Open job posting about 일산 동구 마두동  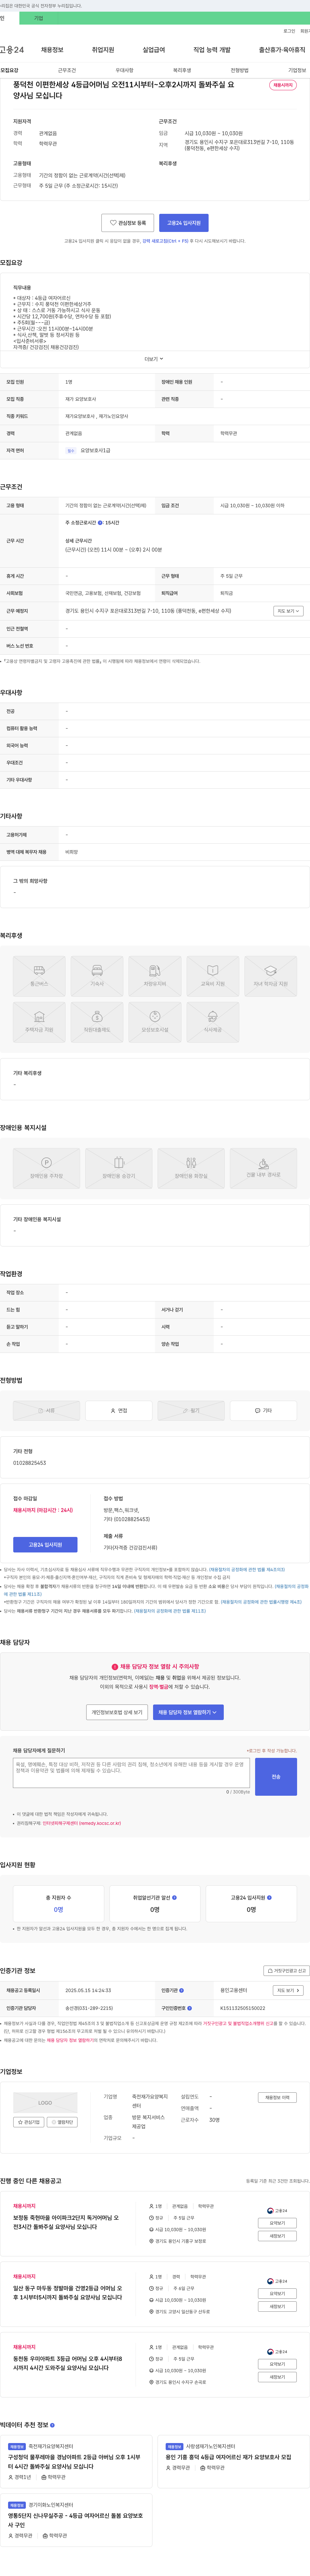pyautogui.click(x=68, y=2293)
